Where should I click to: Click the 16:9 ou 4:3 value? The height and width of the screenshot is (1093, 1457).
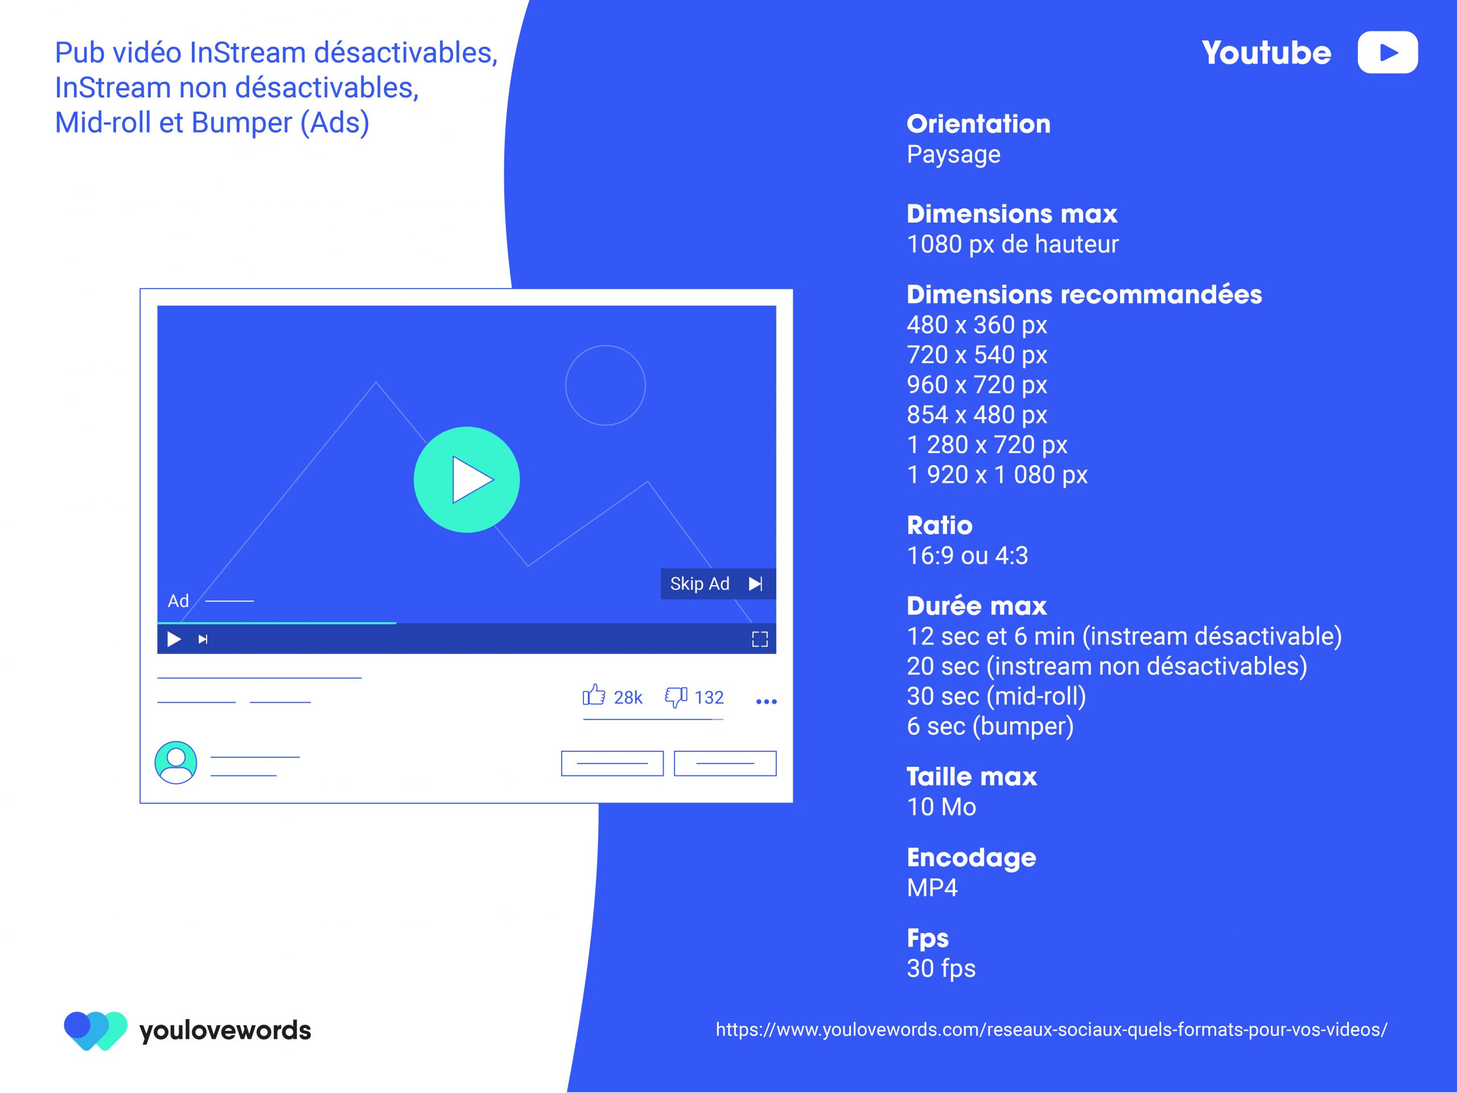967,556
